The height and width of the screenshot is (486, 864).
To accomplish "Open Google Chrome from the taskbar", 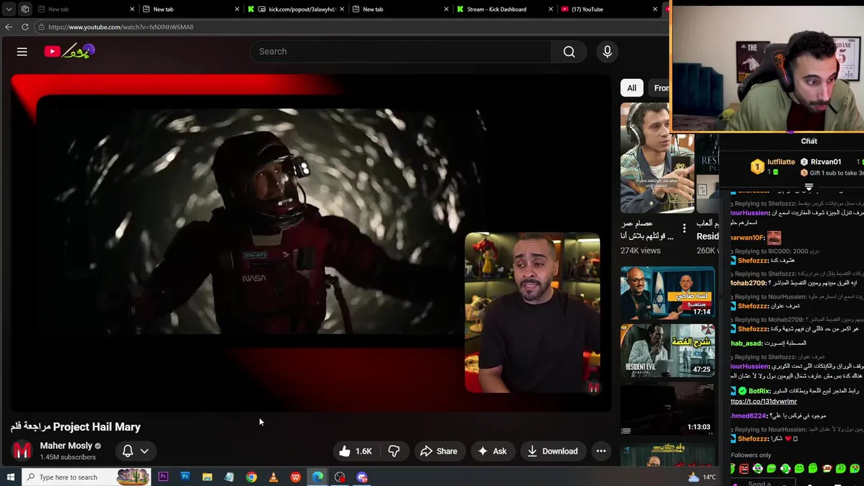I will (251, 477).
